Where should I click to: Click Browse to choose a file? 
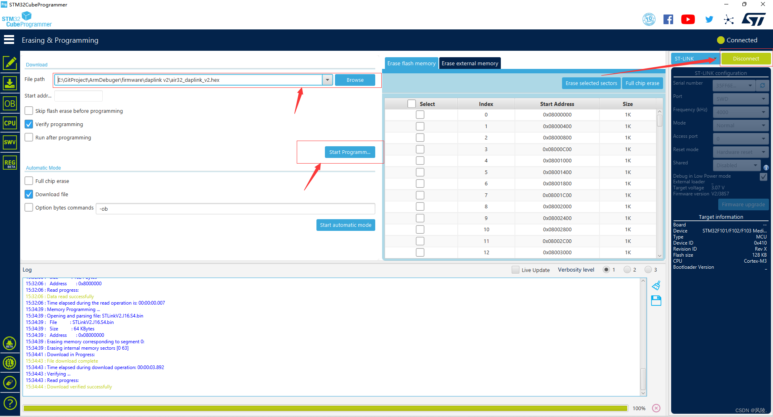[x=355, y=80]
